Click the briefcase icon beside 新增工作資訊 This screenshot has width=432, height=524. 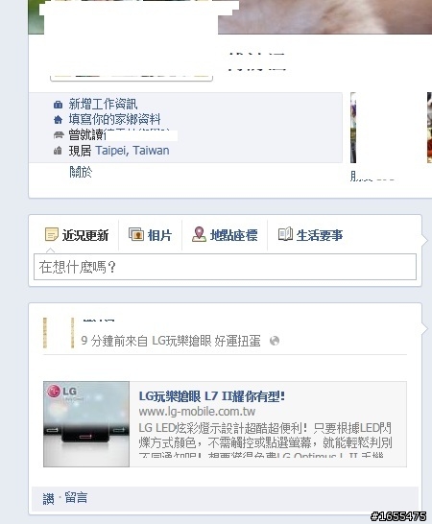pyautogui.click(x=58, y=105)
